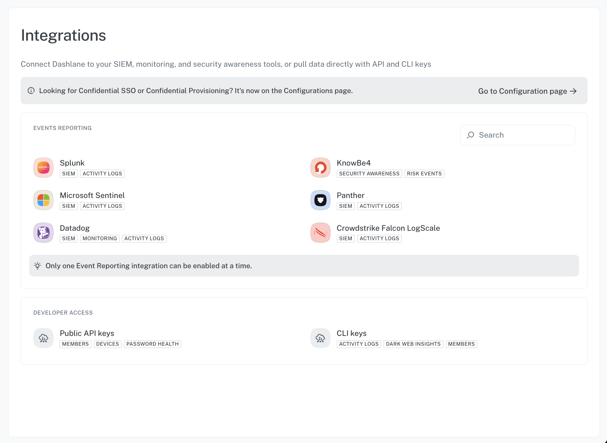
Task: Open the Public API keys icon
Action: 44,338
